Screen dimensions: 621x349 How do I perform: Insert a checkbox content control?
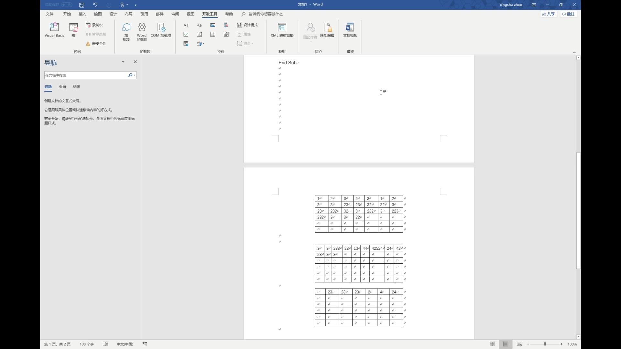tap(186, 34)
